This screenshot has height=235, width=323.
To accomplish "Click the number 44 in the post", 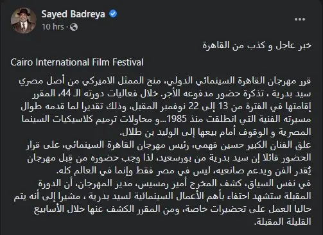I will tap(65, 94).
